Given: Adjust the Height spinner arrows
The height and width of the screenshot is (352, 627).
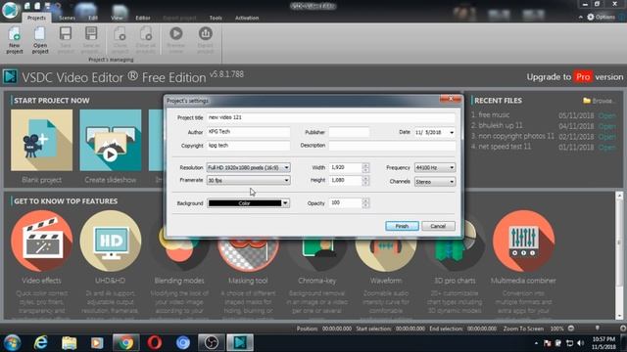Looking at the screenshot, I should (x=365, y=180).
